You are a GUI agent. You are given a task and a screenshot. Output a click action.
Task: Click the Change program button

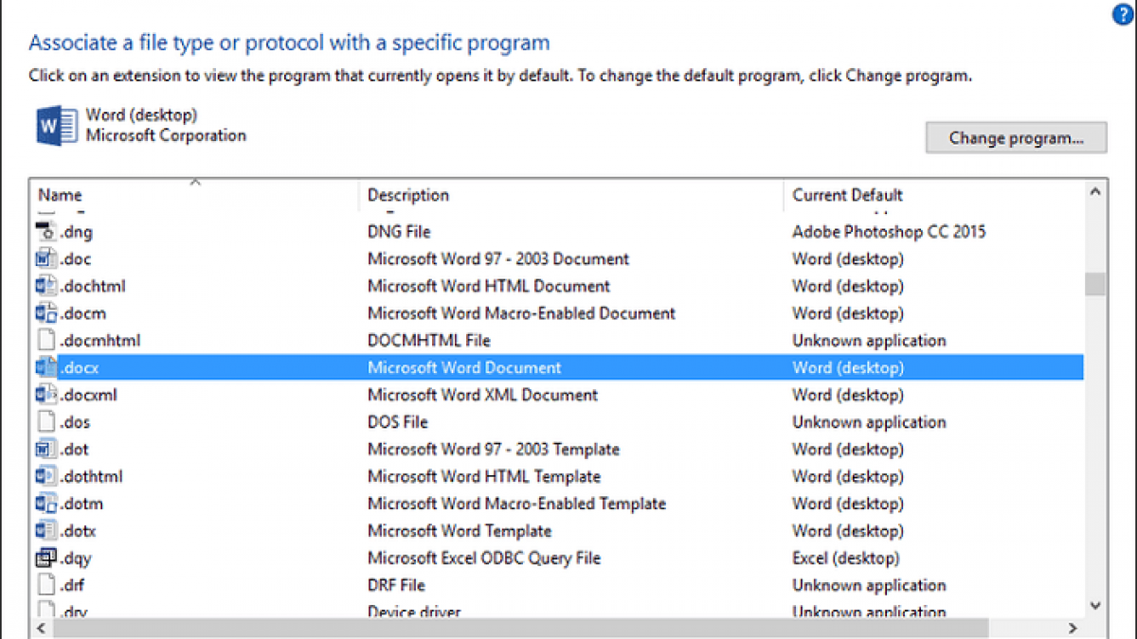1016,137
